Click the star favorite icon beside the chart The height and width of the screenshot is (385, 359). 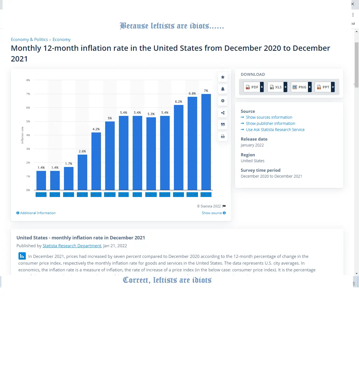coord(223,77)
